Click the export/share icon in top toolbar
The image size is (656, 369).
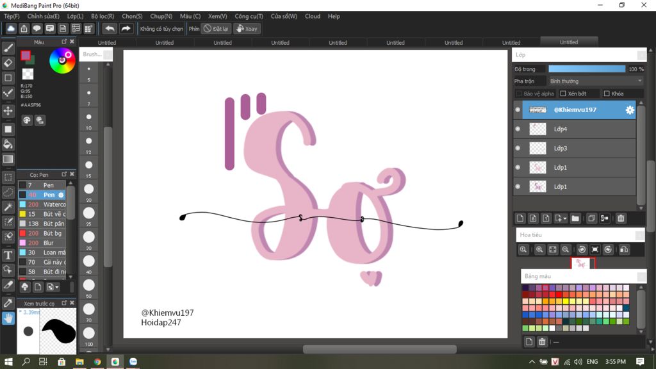[x=24, y=28]
